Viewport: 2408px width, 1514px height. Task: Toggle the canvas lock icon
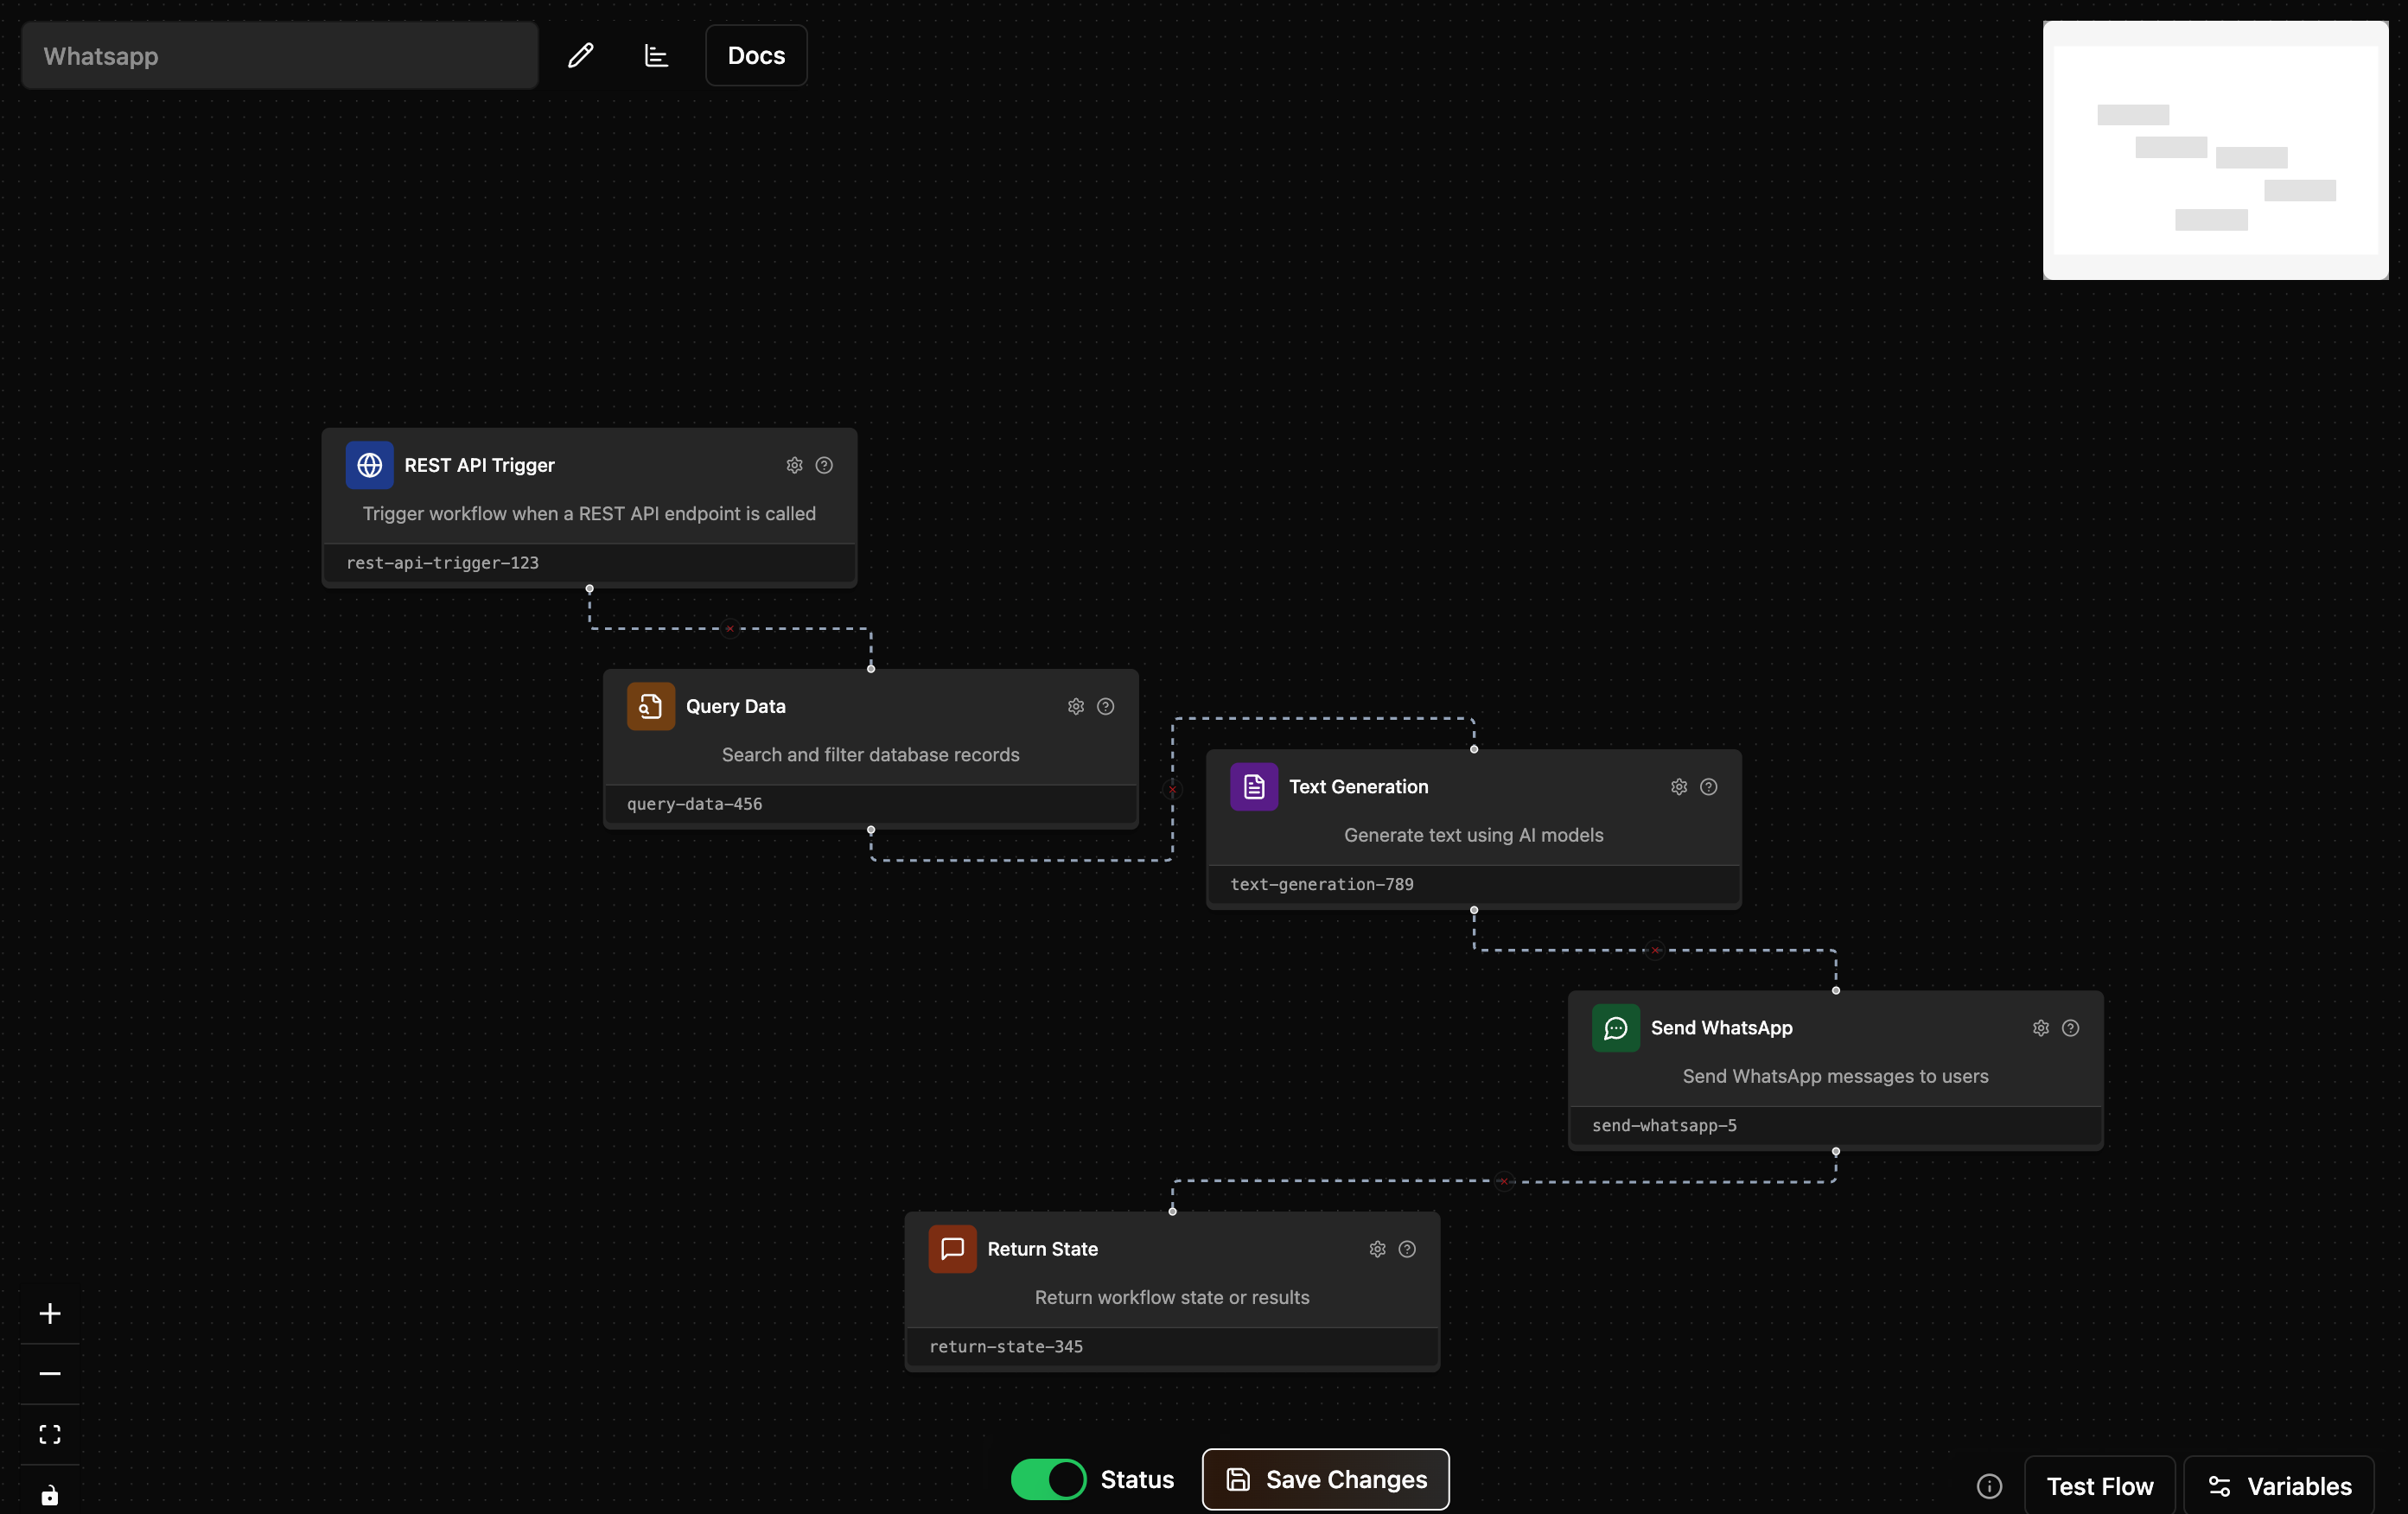(50, 1495)
